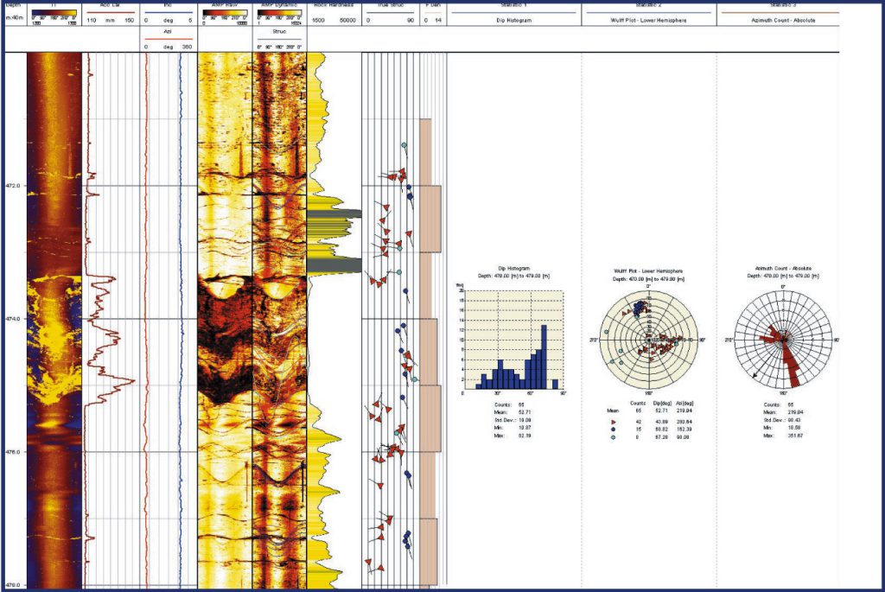
Task: Click the 474.0 depth label
Action: click(14, 318)
